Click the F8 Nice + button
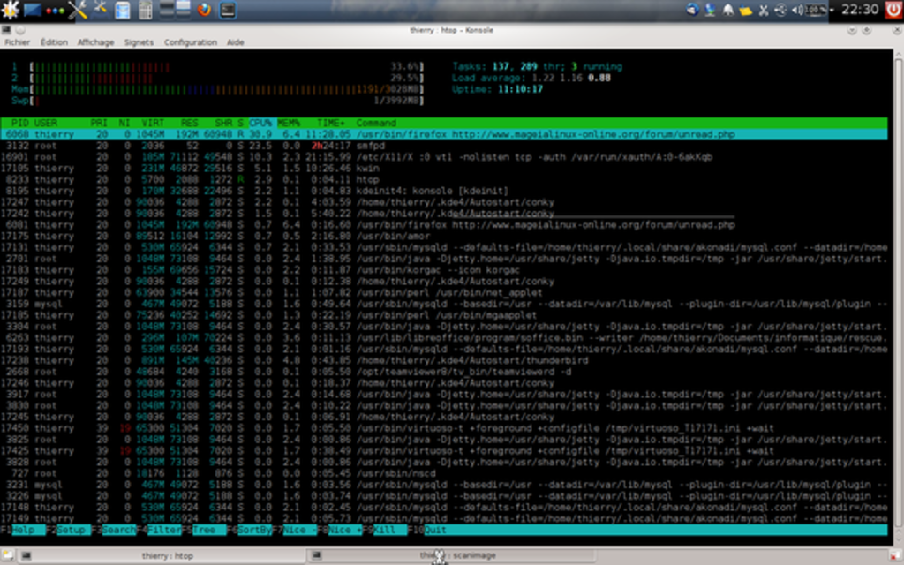The width and height of the screenshot is (904, 565). [340, 530]
